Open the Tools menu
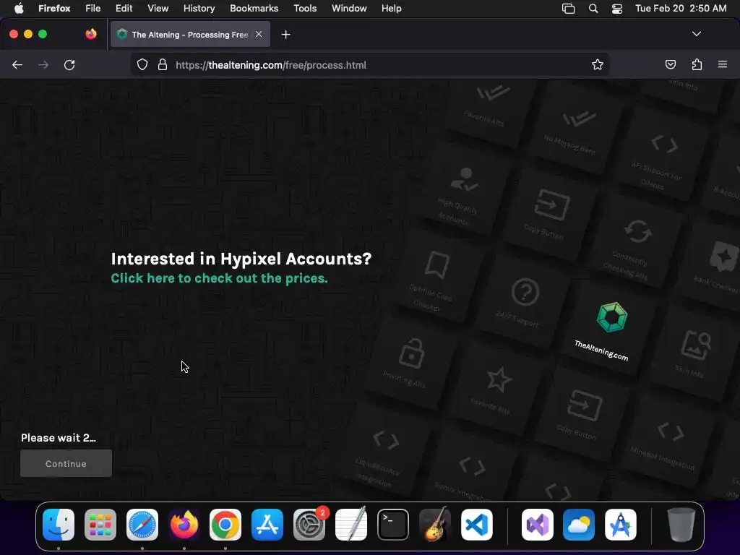 [305, 8]
